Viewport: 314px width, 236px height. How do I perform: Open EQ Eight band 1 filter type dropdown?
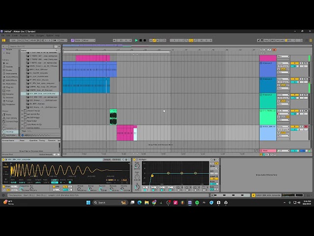(x=146, y=187)
